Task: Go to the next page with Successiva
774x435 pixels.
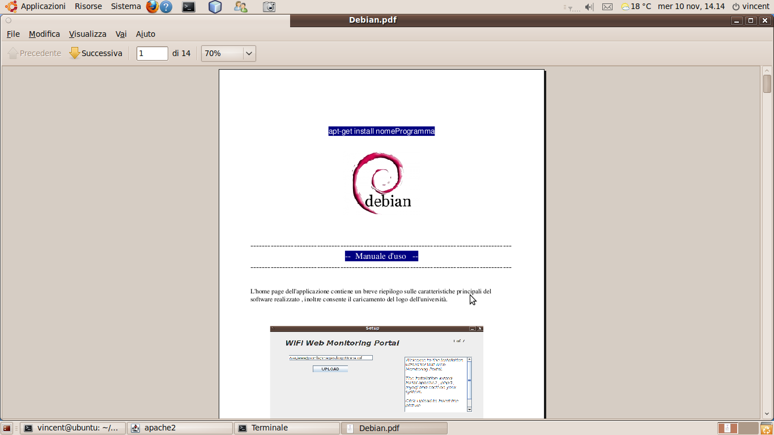Action: 96,53
